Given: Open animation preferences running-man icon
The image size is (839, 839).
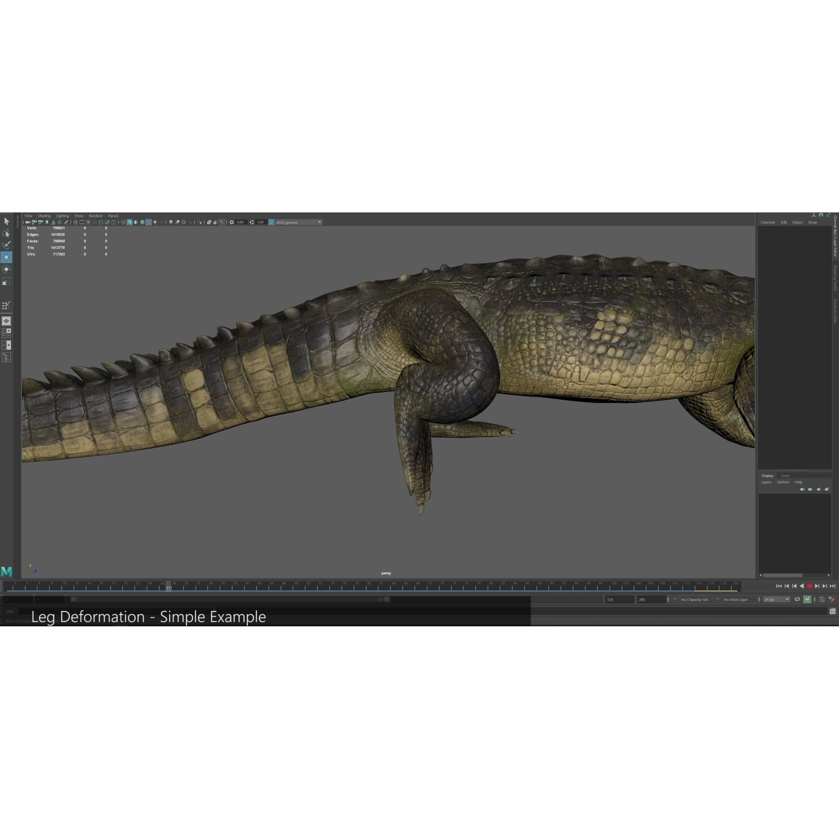Looking at the screenshot, I should click(832, 599).
